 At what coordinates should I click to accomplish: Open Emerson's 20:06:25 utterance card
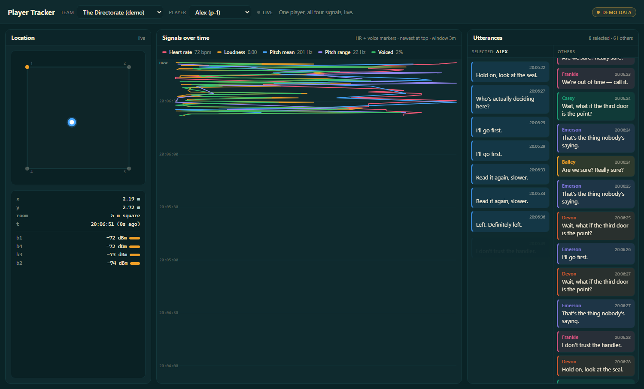point(595,194)
